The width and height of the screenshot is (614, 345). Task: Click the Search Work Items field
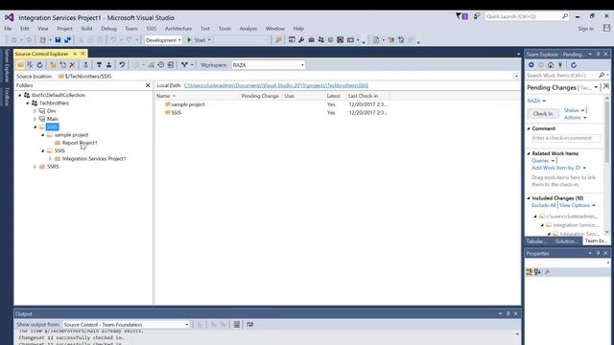pyautogui.click(x=561, y=75)
